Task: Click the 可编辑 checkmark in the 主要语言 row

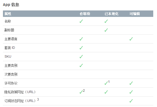Action: tap(131, 39)
